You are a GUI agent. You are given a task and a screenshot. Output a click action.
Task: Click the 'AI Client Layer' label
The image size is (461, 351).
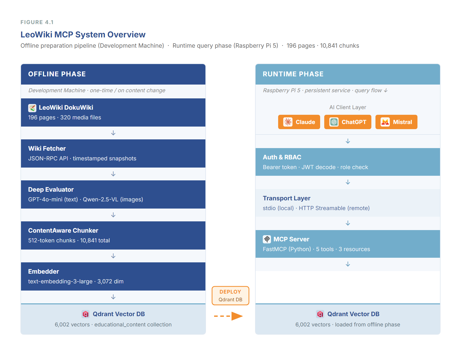pos(348,107)
